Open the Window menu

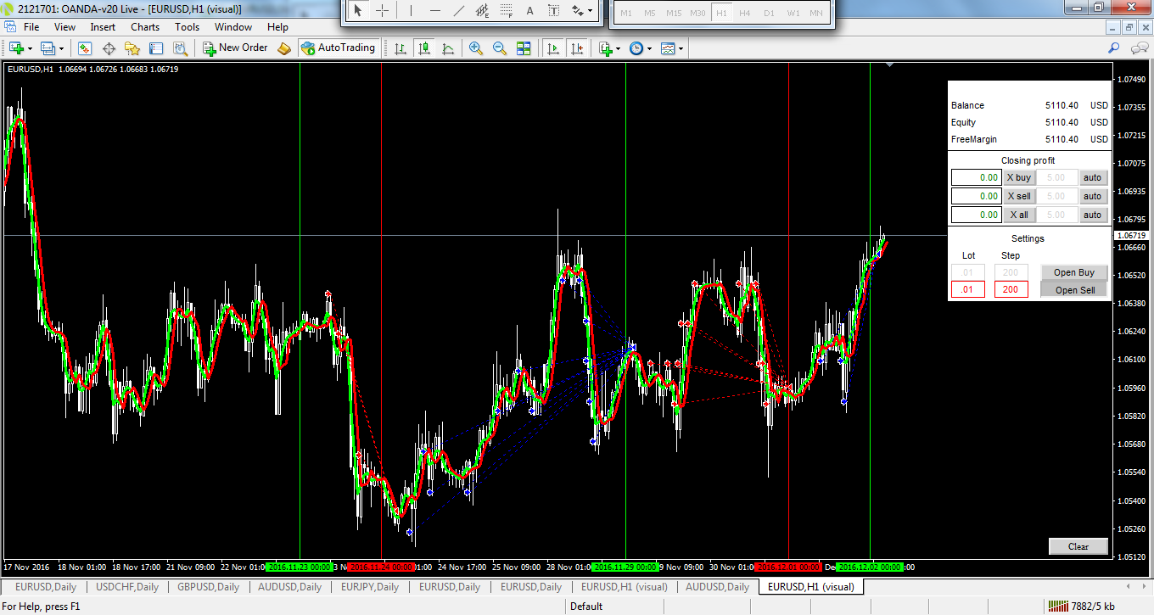pos(233,27)
